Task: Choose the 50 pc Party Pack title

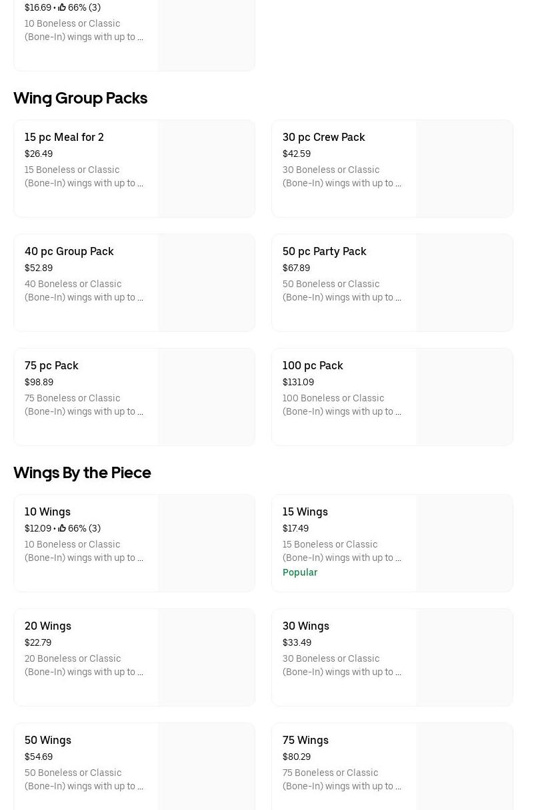Action: [324, 251]
